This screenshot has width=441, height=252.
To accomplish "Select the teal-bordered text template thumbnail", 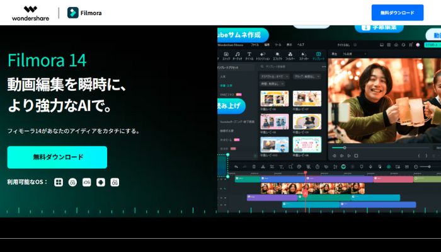I will [x=307, y=144].
